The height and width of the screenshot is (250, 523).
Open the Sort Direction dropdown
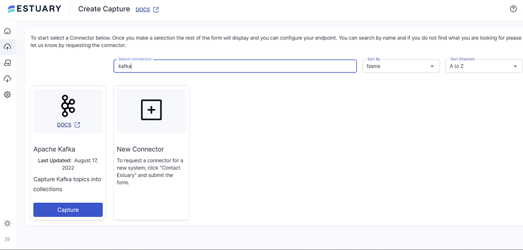coord(483,67)
